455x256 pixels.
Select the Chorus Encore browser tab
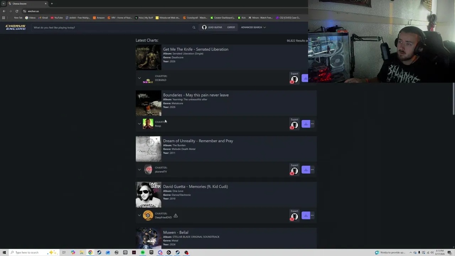[x=28, y=4]
